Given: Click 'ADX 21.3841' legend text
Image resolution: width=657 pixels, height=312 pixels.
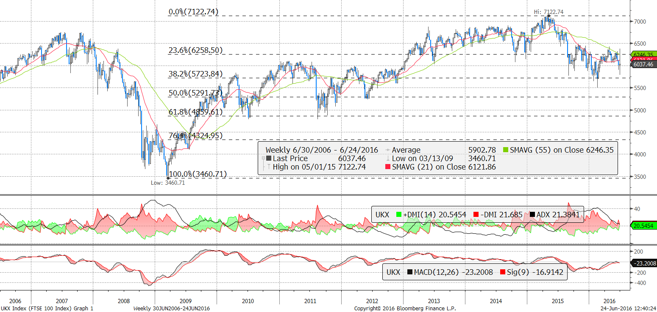Looking at the screenshot, I should pyautogui.click(x=559, y=215).
